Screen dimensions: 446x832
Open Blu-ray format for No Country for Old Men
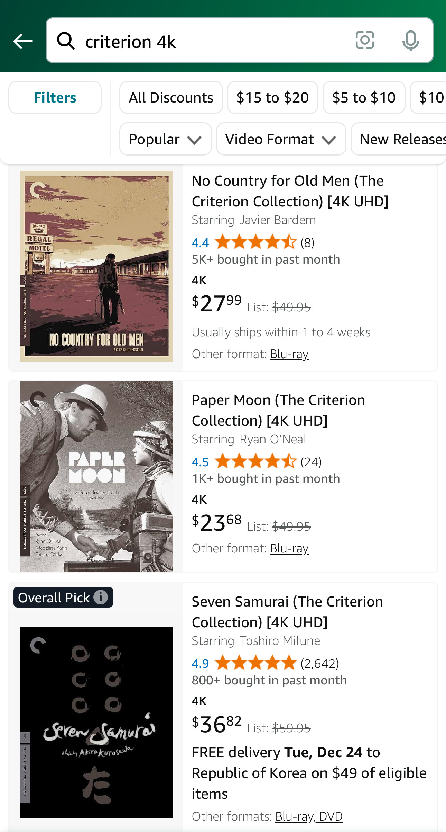pos(289,354)
